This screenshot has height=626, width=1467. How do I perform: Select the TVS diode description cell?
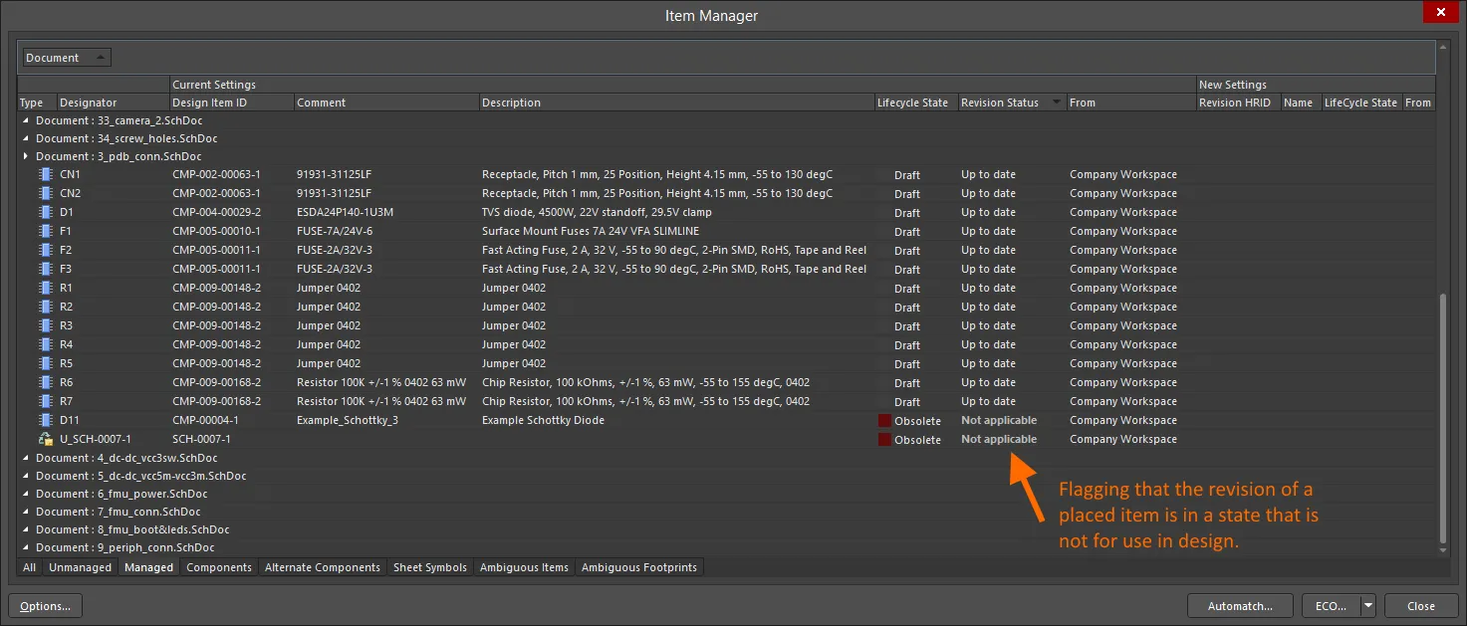pos(597,212)
